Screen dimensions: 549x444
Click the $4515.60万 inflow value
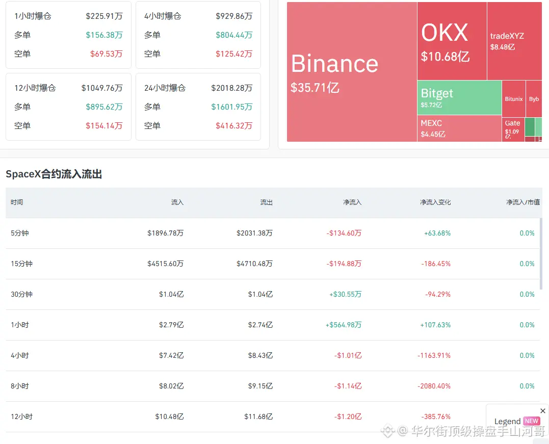165,264
